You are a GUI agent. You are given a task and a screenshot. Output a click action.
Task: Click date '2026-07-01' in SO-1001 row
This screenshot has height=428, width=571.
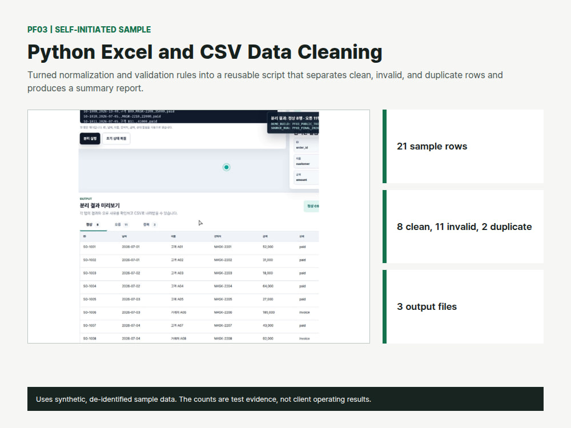click(131, 247)
